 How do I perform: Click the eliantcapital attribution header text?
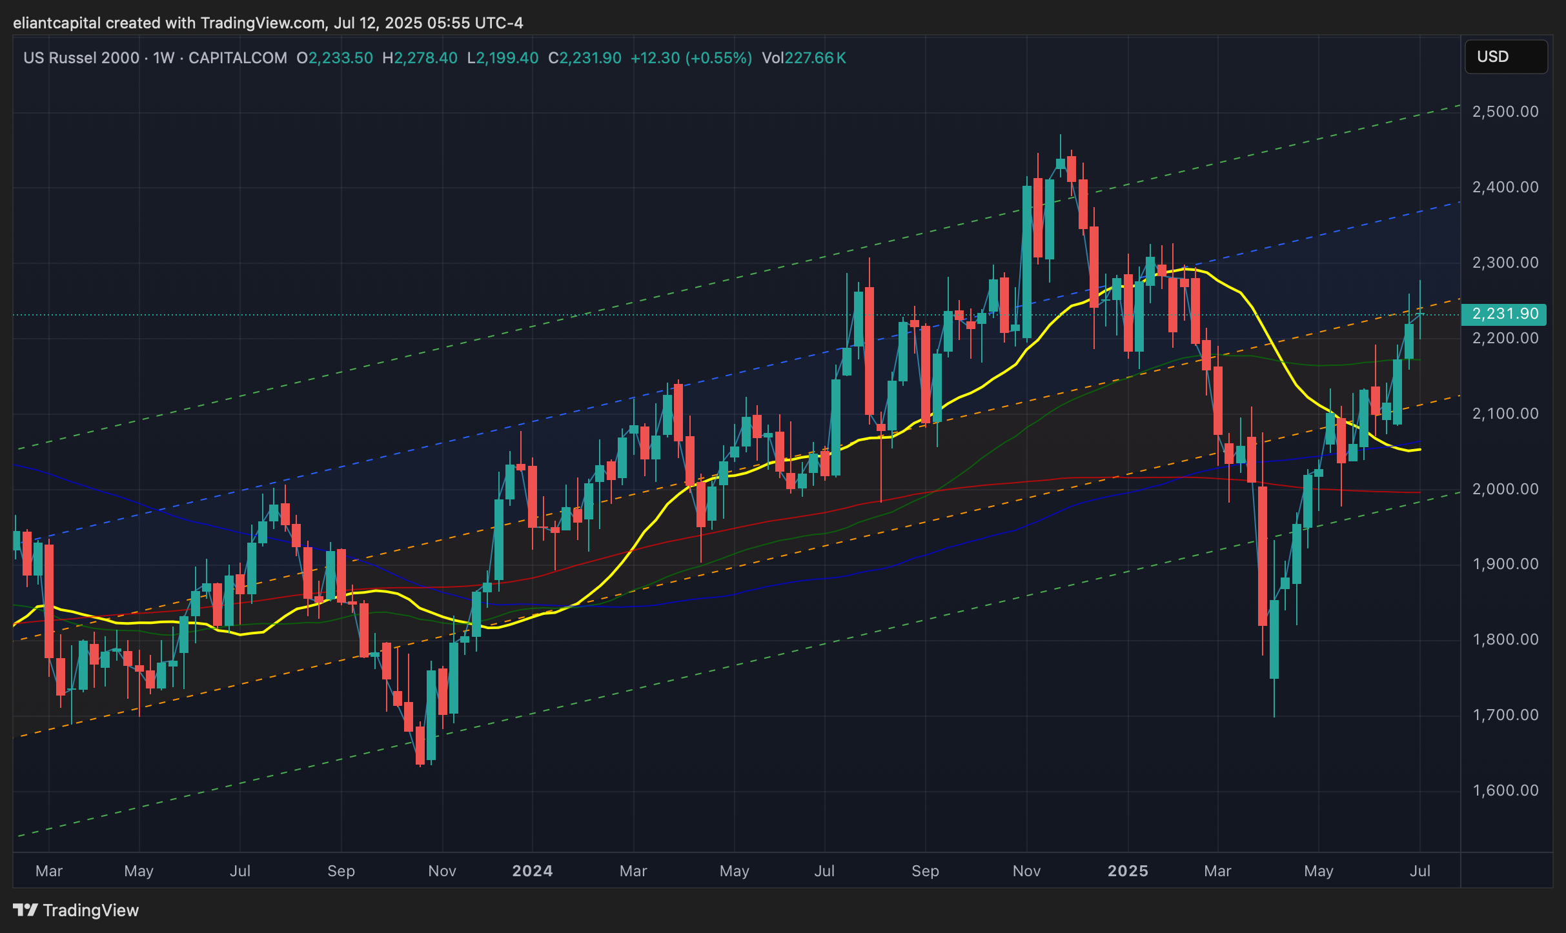268,23
